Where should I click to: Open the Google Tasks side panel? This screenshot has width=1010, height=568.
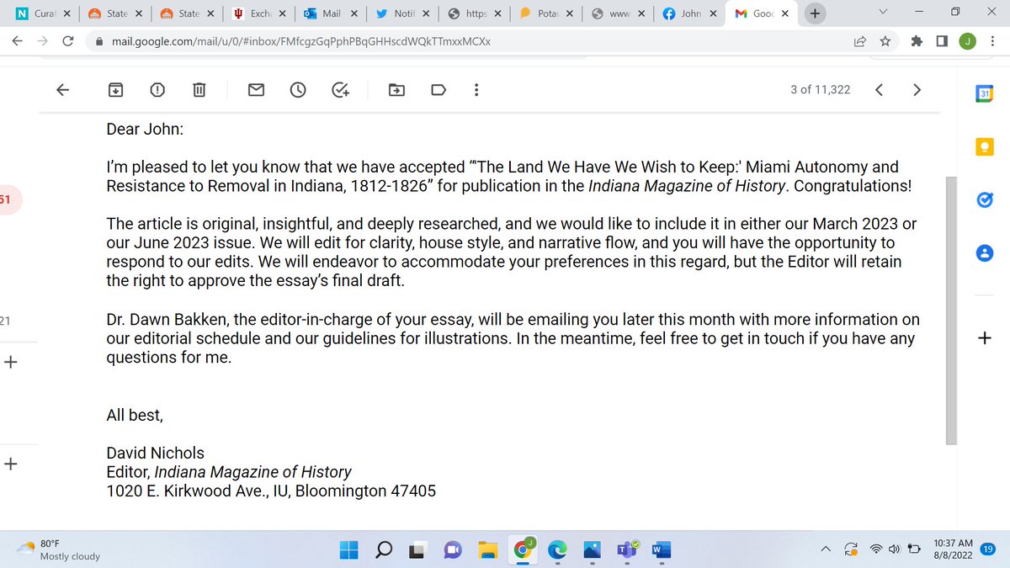point(983,199)
